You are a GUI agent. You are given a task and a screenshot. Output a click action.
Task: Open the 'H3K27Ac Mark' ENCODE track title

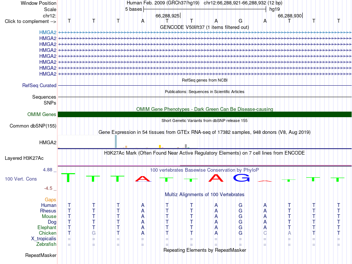(x=205, y=153)
